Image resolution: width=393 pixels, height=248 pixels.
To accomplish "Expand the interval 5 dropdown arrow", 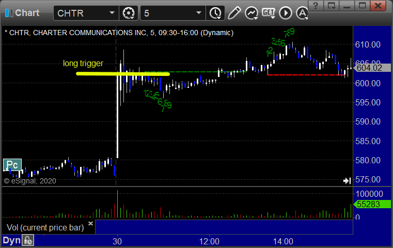I will tap(199, 13).
